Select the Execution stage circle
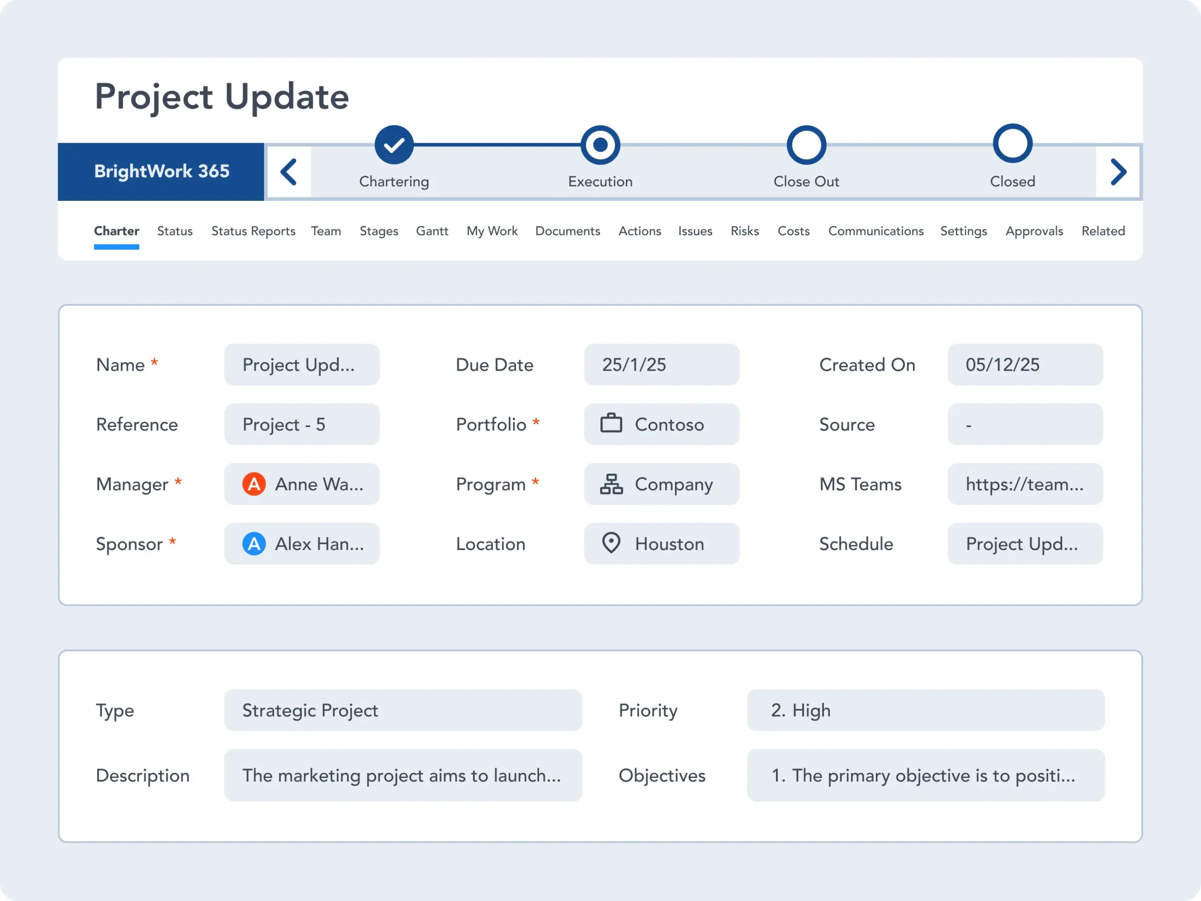Image resolution: width=1201 pixels, height=901 pixels. pos(600,145)
